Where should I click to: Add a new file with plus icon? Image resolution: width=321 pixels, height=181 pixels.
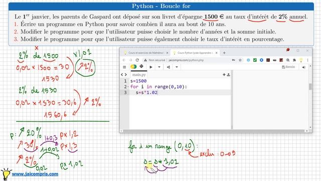click(224, 75)
